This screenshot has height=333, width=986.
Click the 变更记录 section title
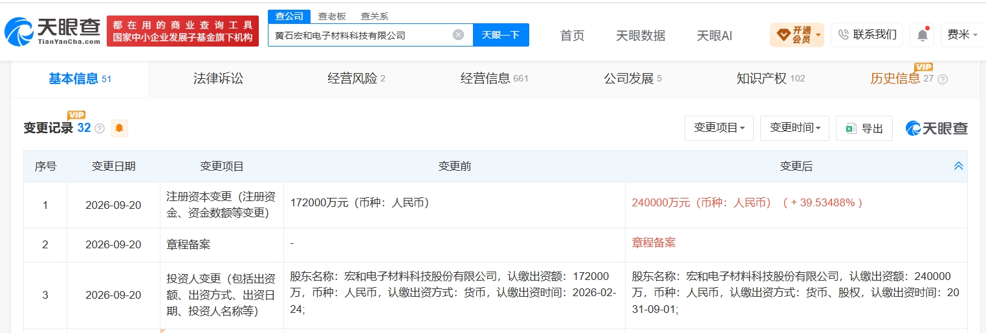pyautogui.click(x=48, y=128)
